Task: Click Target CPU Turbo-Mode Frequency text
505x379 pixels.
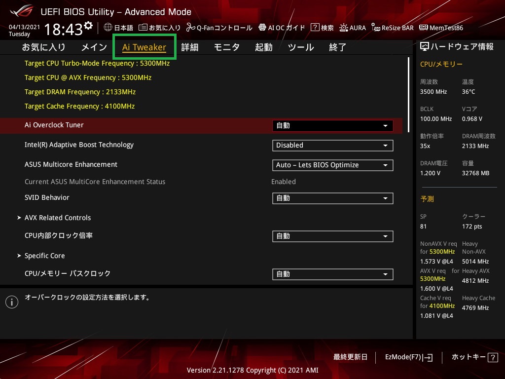Action: (x=97, y=63)
